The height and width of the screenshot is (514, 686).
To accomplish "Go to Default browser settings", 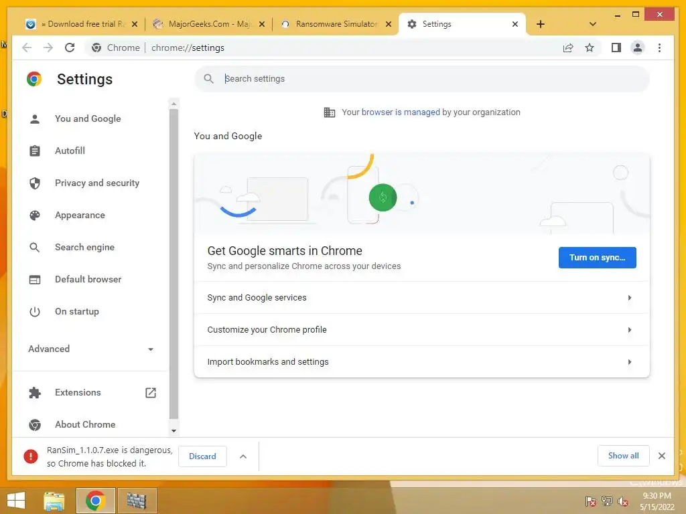I will (88, 279).
